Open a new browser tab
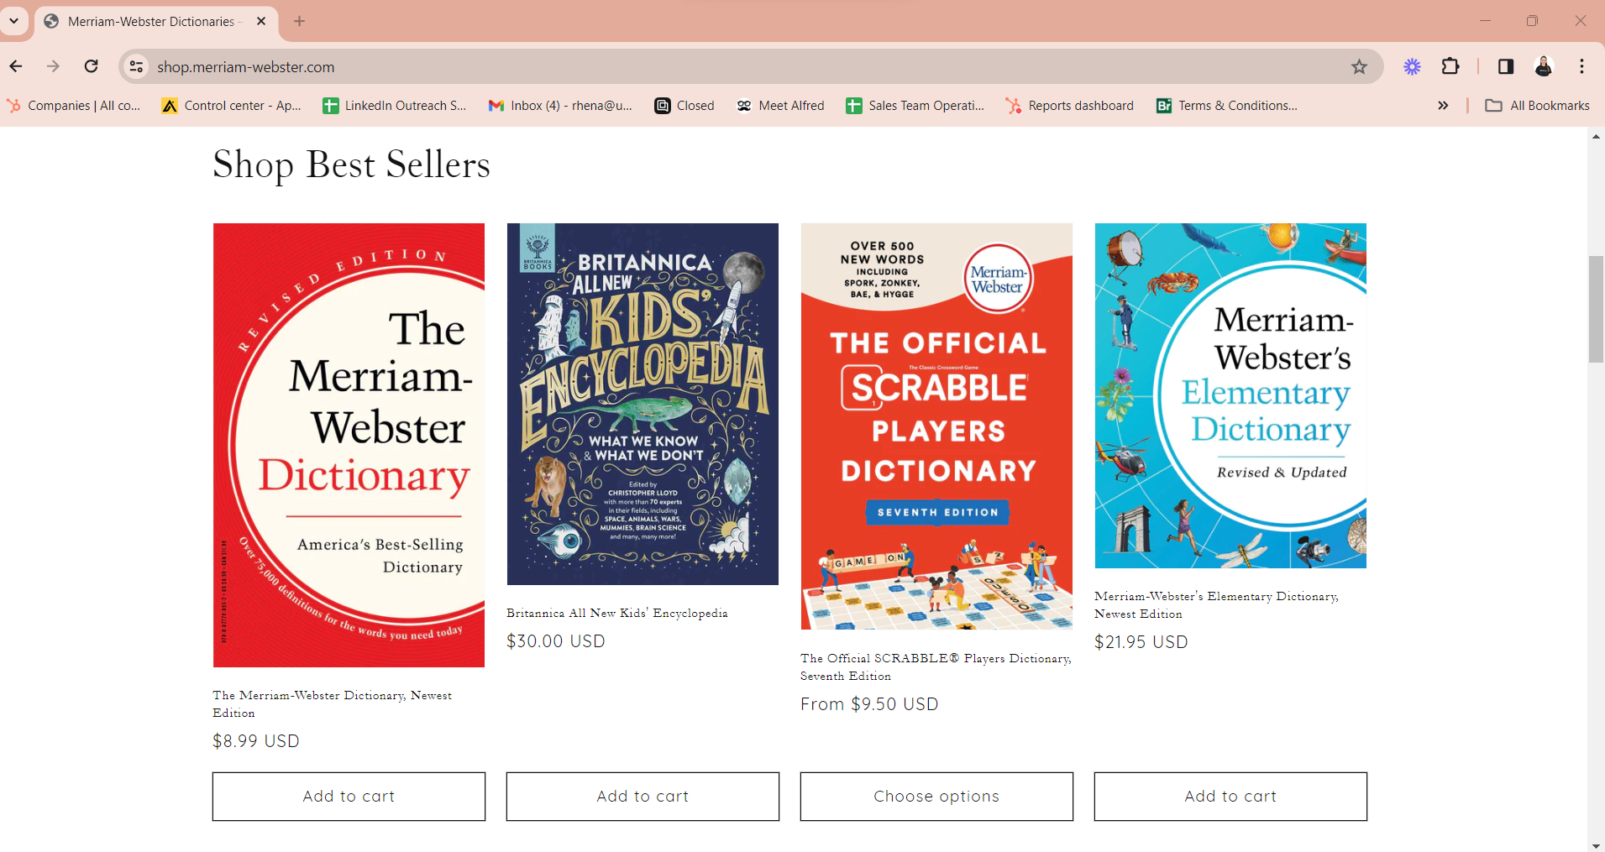1605x852 pixels. click(300, 21)
